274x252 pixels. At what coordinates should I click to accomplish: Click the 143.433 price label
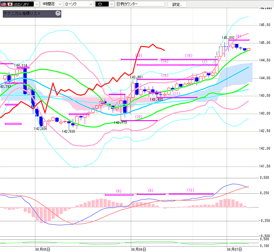(156, 100)
